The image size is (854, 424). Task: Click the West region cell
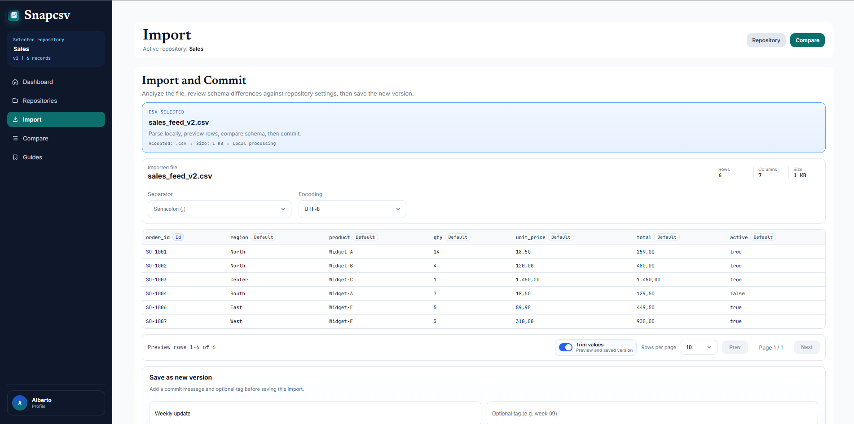click(x=236, y=322)
